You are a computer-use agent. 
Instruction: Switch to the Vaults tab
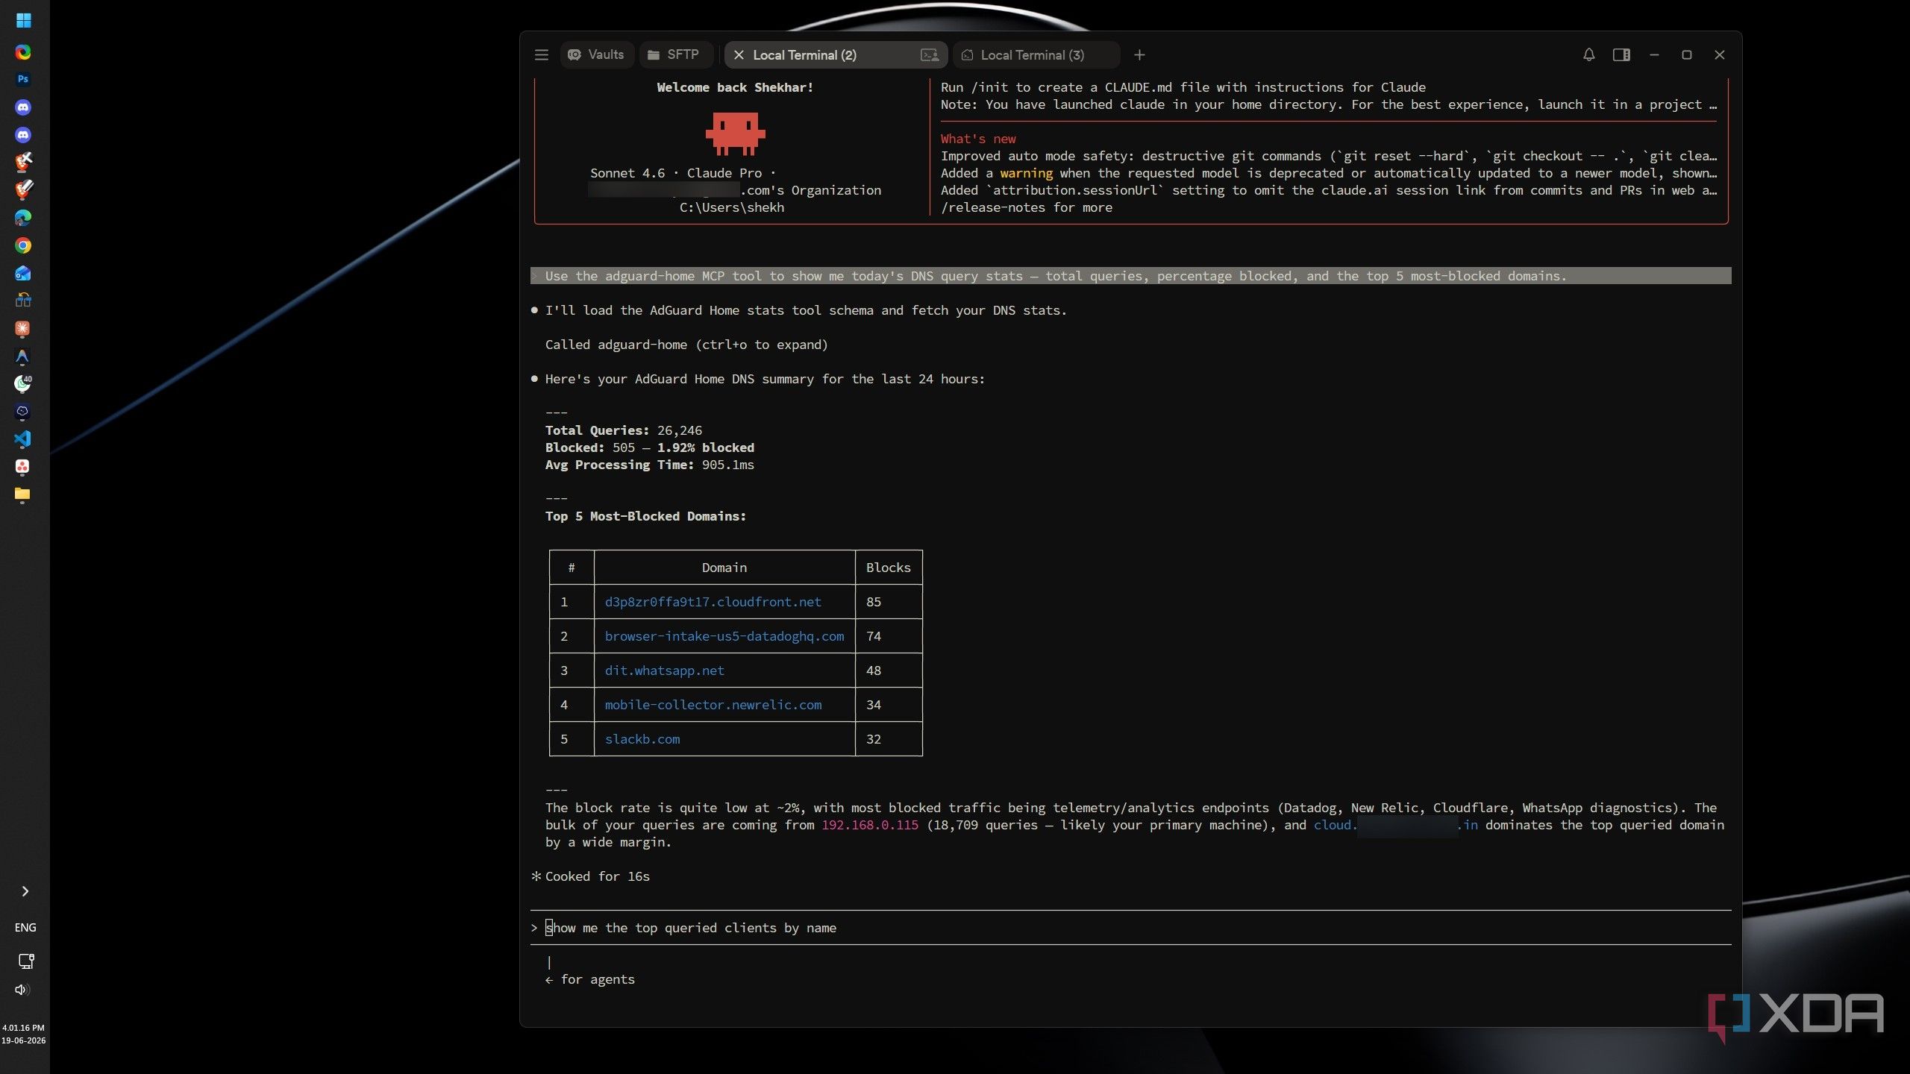click(596, 54)
